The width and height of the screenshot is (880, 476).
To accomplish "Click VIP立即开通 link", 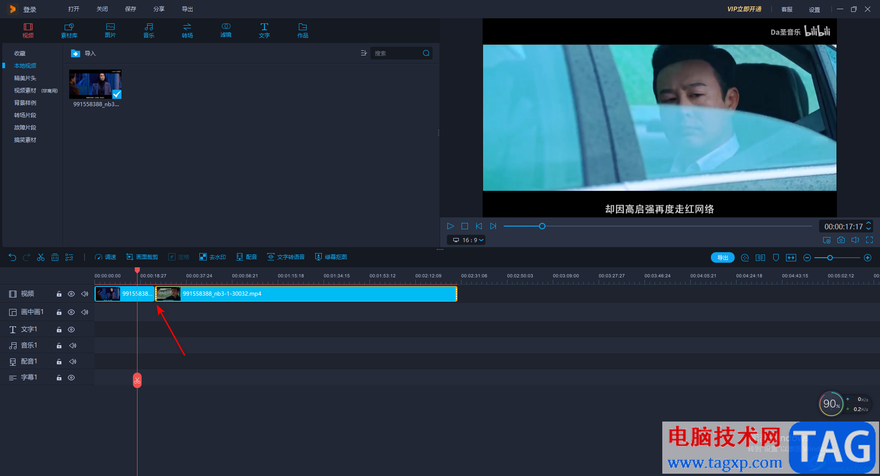I will [x=744, y=9].
